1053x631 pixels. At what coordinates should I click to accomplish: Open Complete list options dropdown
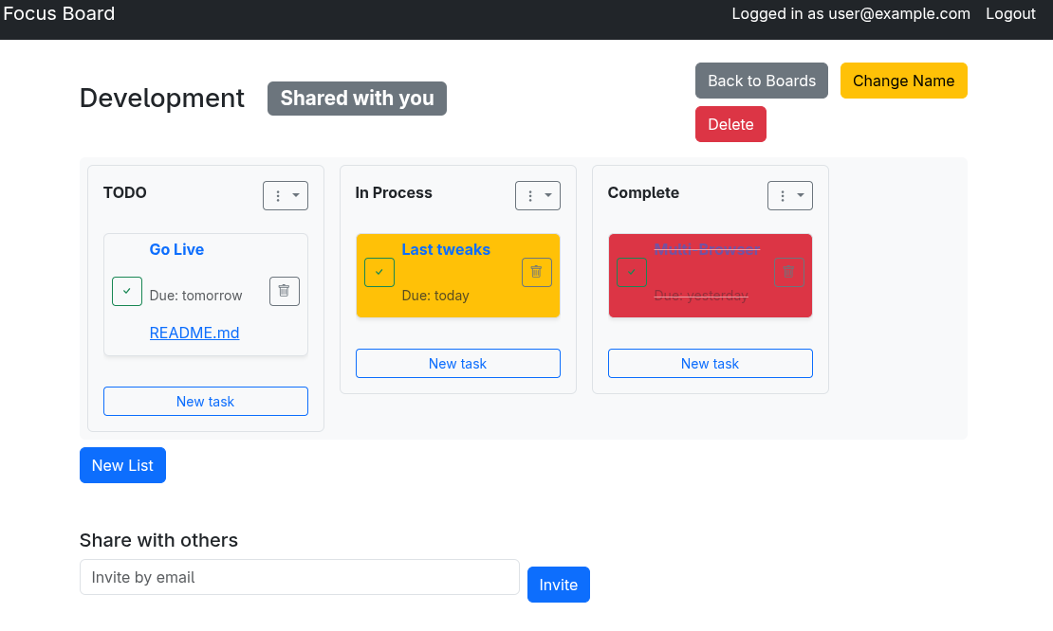789,196
